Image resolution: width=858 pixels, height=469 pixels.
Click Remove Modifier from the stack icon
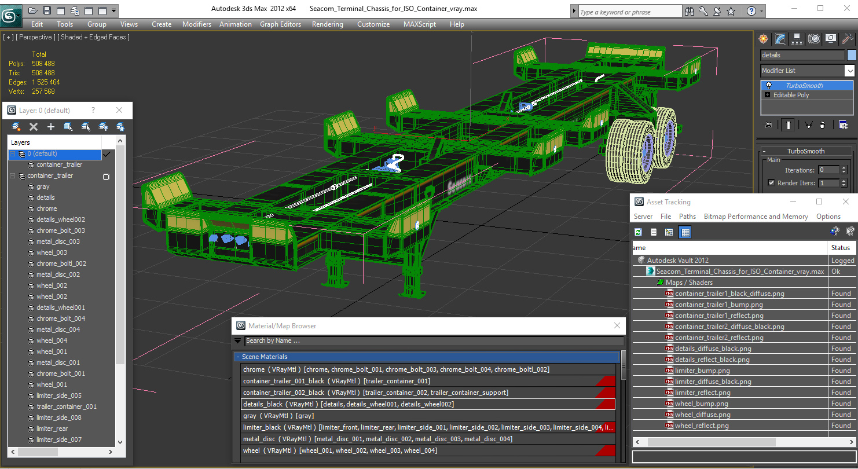823,124
